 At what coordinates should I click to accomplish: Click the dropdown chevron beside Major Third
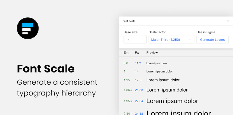[x=190, y=39]
